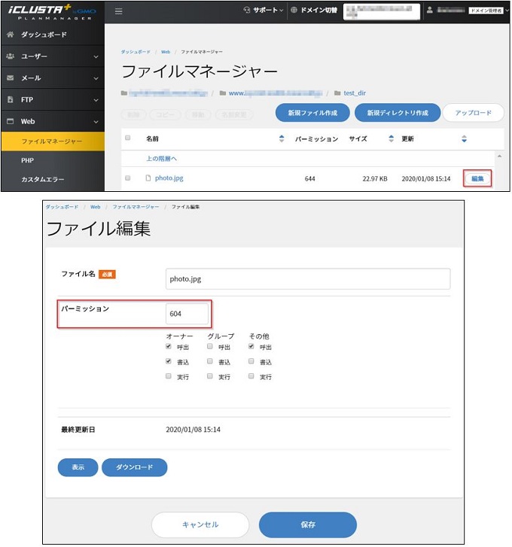512x547 pixels.
Task: Click 新規ディレクトリ作成 button
Action: click(x=398, y=113)
